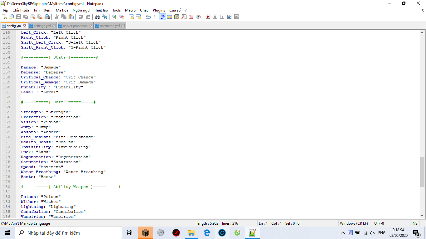This screenshot has width=426, height=239.
Task: Toggle Show All Characters pilcrow icon
Action: 155,17
